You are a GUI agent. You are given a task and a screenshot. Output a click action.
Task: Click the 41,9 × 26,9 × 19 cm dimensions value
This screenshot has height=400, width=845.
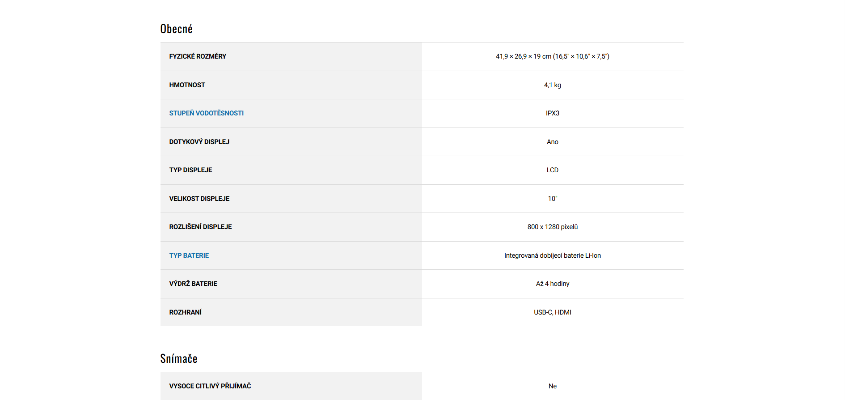click(x=552, y=56)
